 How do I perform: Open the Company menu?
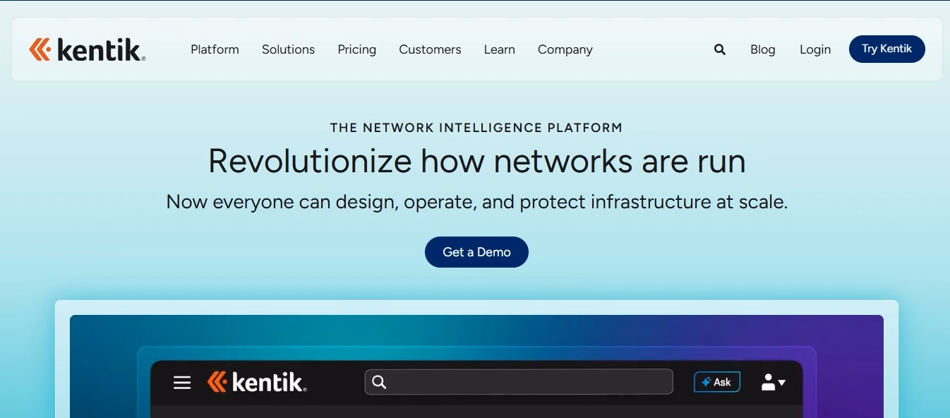pos(565,49)
